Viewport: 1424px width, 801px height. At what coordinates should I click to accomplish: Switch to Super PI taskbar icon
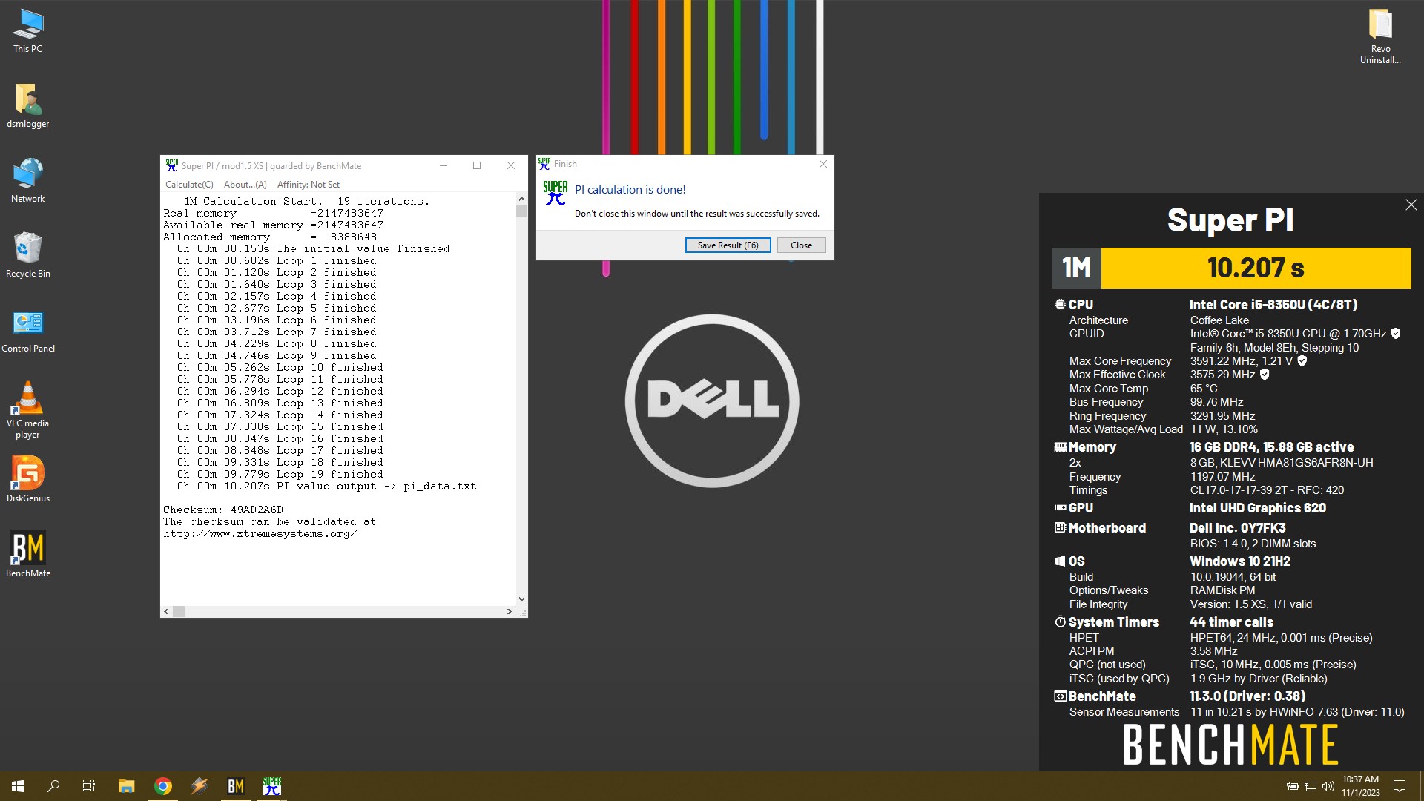click(272, 786)
